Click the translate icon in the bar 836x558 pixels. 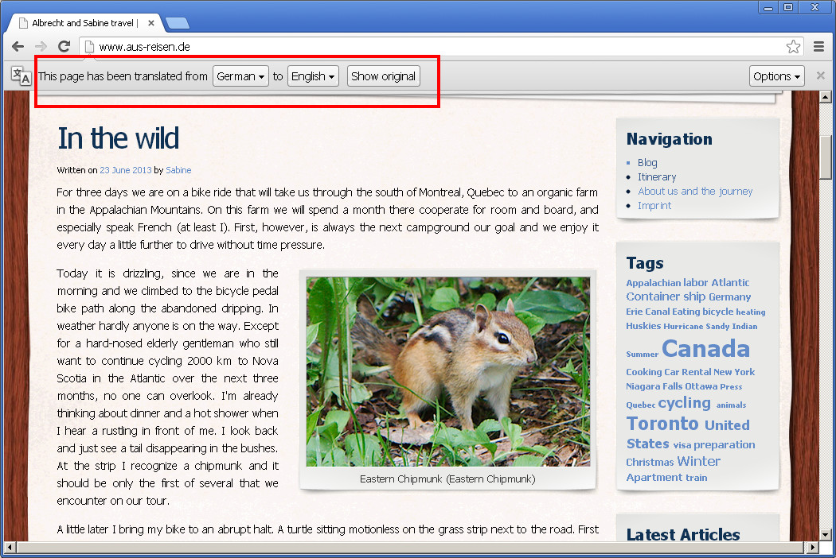coord(21,76)
